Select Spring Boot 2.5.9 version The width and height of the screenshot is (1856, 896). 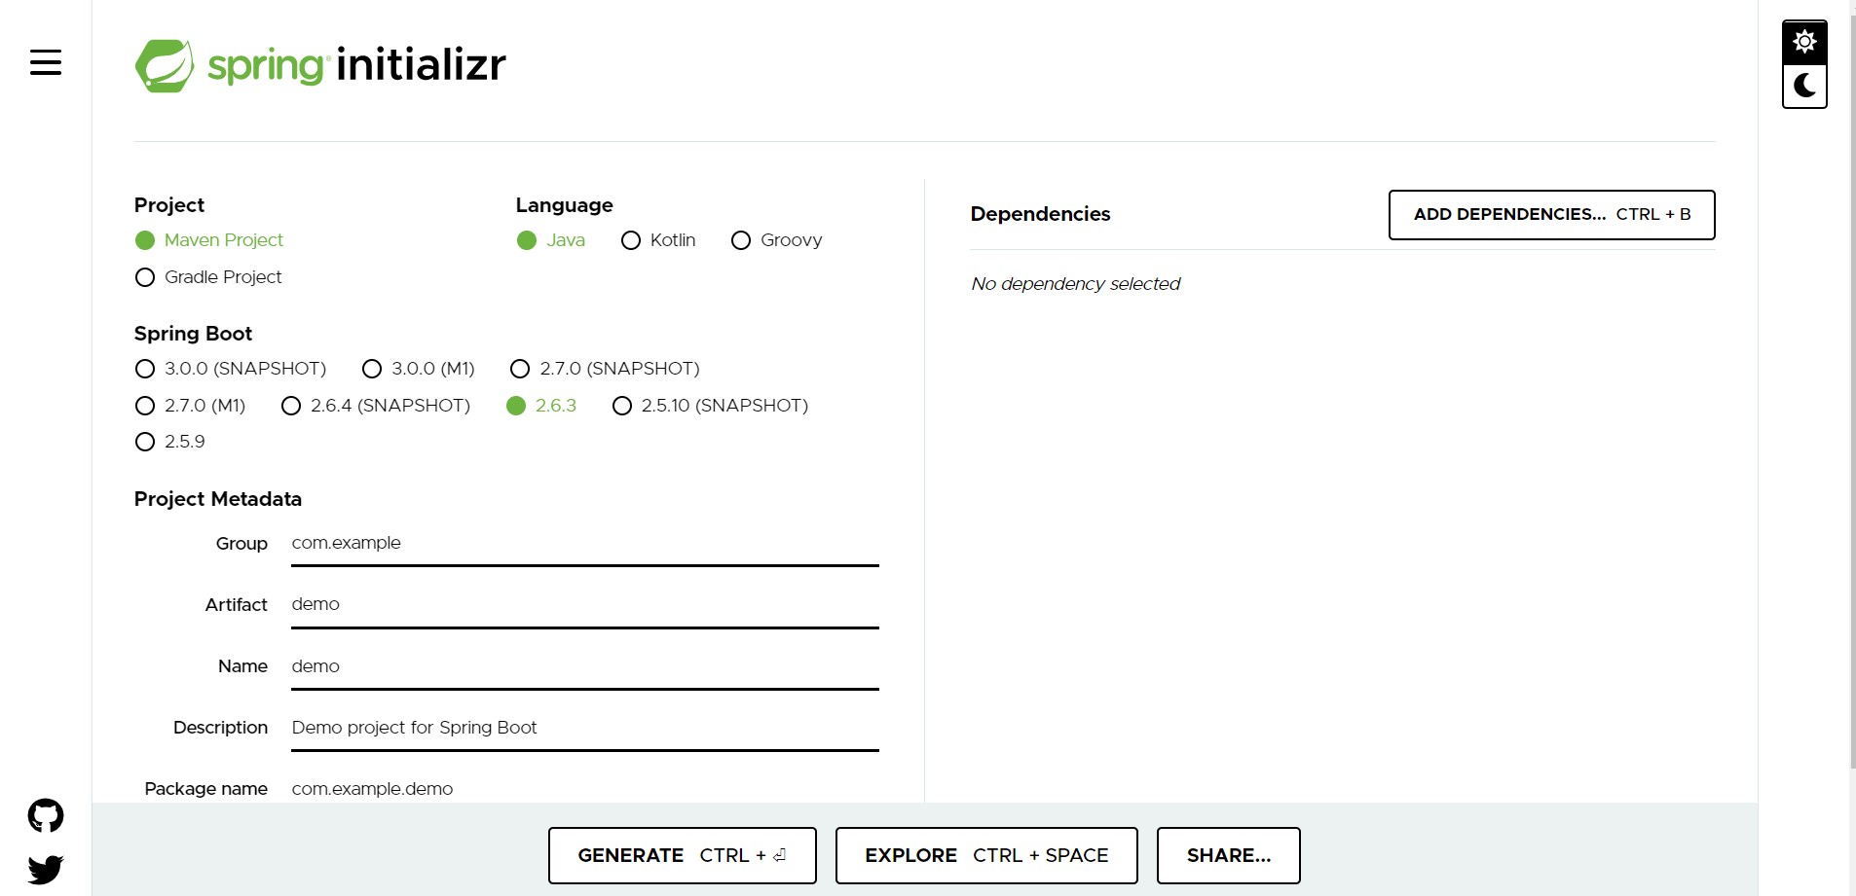170,442
